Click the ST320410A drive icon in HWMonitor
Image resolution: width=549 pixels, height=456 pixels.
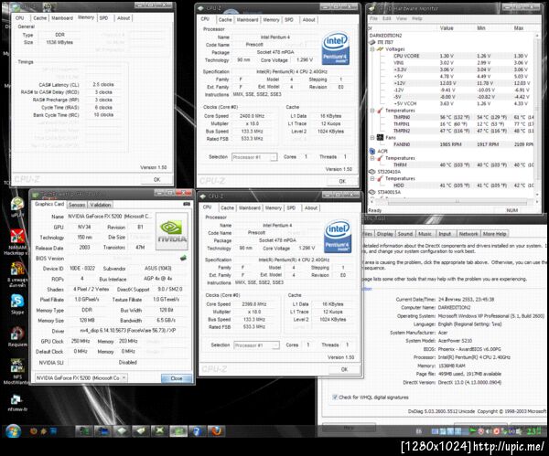[x=372, y=172]
